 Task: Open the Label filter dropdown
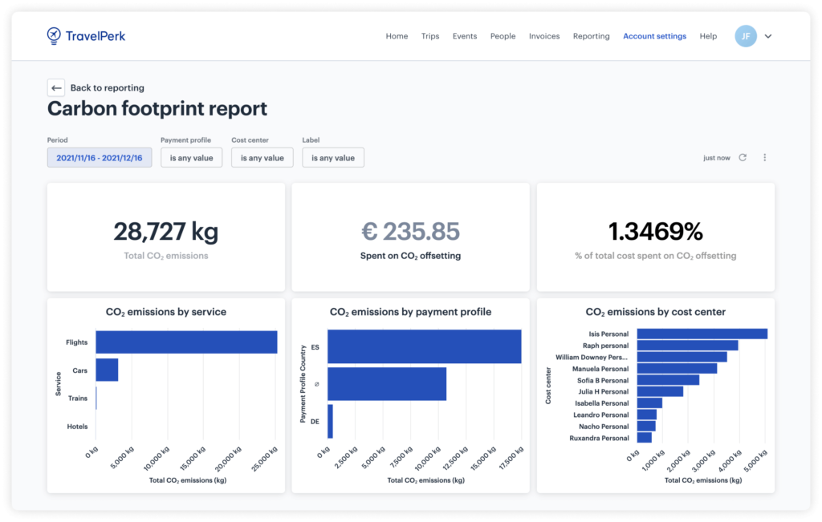click(x=333, y=158)
